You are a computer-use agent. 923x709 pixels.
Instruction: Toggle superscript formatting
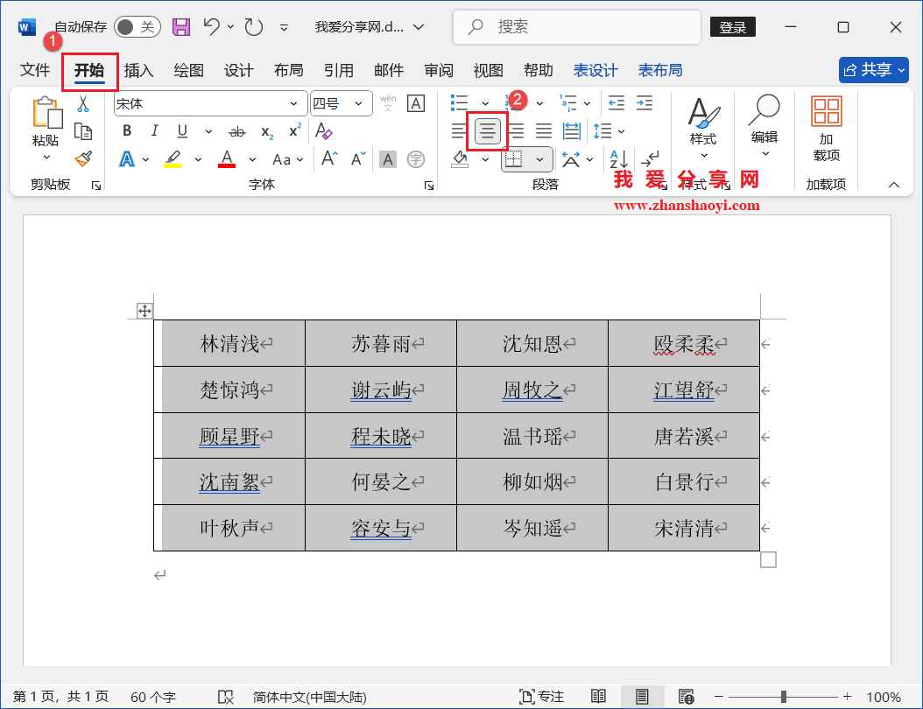(x=295, y=130)
